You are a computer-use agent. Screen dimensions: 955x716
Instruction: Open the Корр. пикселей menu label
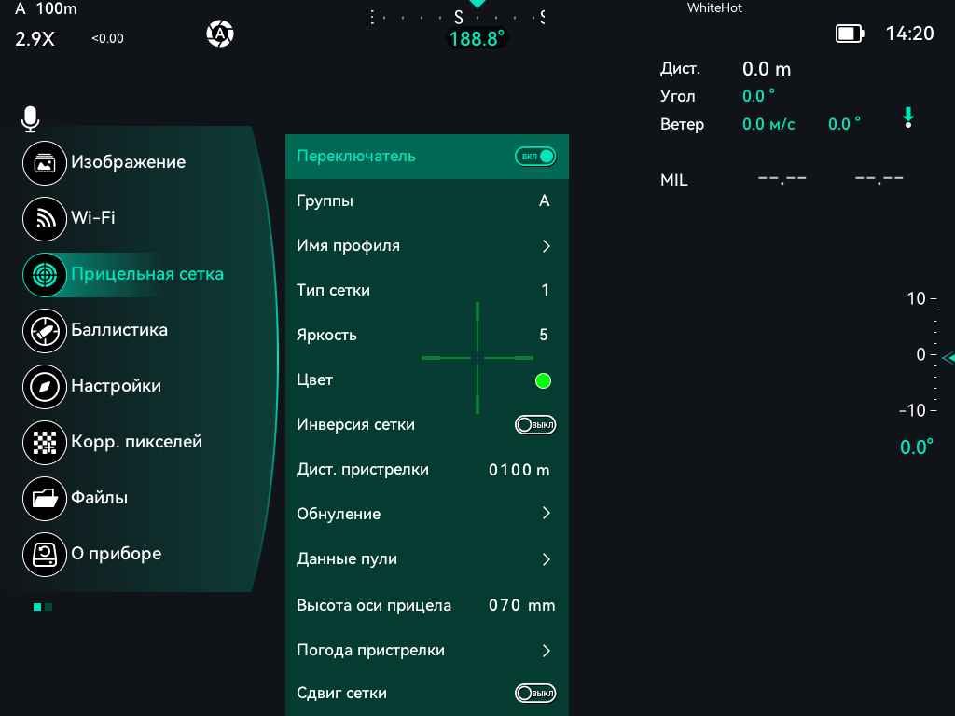click(136, 442)
